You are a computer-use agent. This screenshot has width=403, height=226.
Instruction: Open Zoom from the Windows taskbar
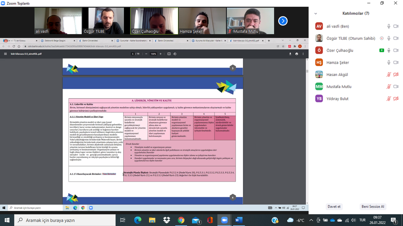tap(225, 220)
